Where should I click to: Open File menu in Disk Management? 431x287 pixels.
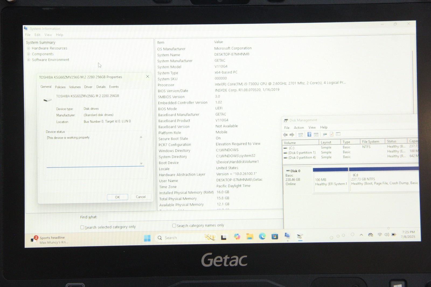(287, 128)
